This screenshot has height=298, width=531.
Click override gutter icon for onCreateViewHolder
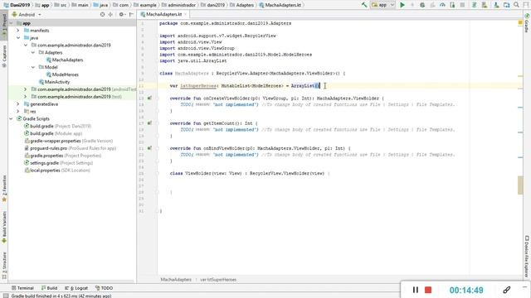pos(149,99)
